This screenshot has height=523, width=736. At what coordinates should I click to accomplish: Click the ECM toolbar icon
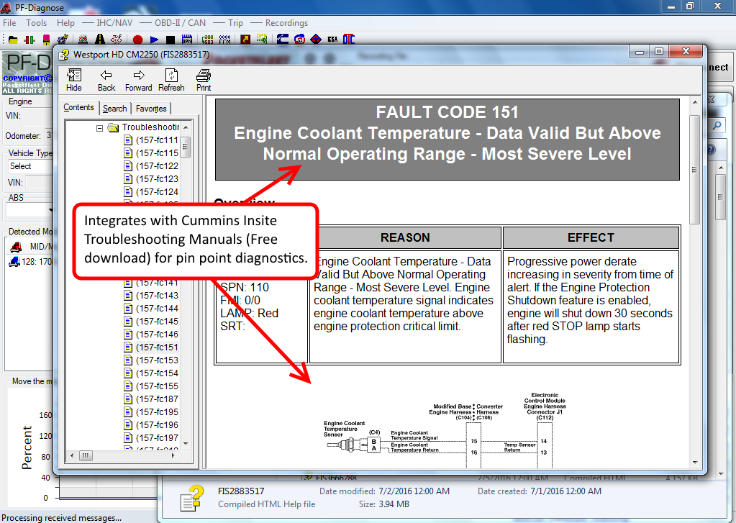coord(225,40)
